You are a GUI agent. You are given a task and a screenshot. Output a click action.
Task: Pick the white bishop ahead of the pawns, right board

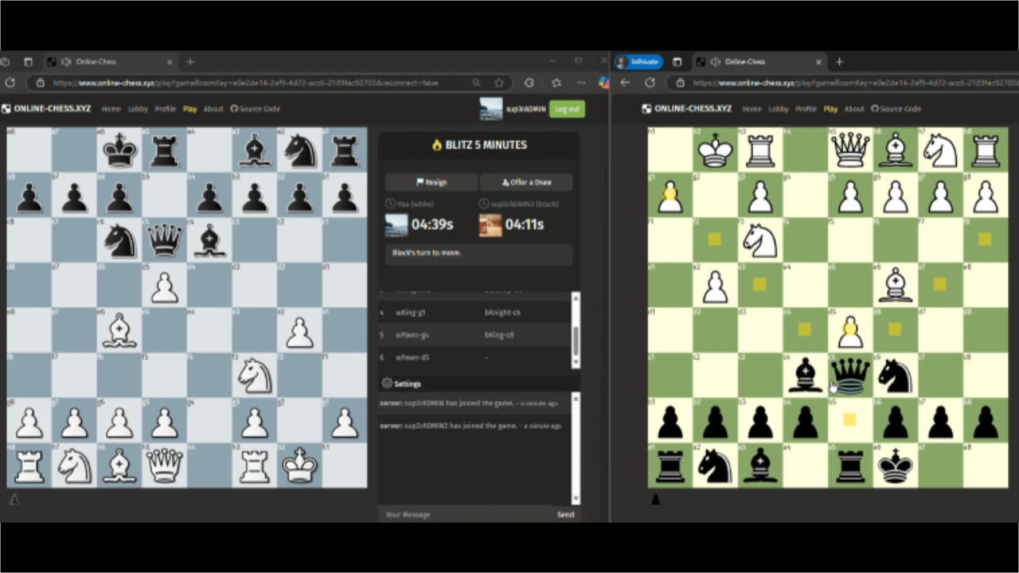tap(896, 285)
